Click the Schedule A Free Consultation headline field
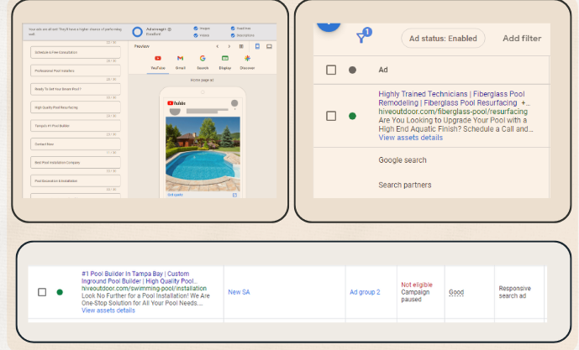Screen dimensions: 579x350 (76, 52)
